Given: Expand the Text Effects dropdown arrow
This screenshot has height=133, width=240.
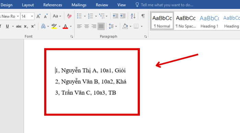Looking at the screenshot, I should click(x=48, y=26).
